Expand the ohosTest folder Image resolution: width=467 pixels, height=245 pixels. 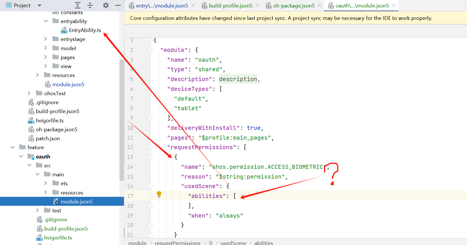pyautogui.click(x=29, y=93)
